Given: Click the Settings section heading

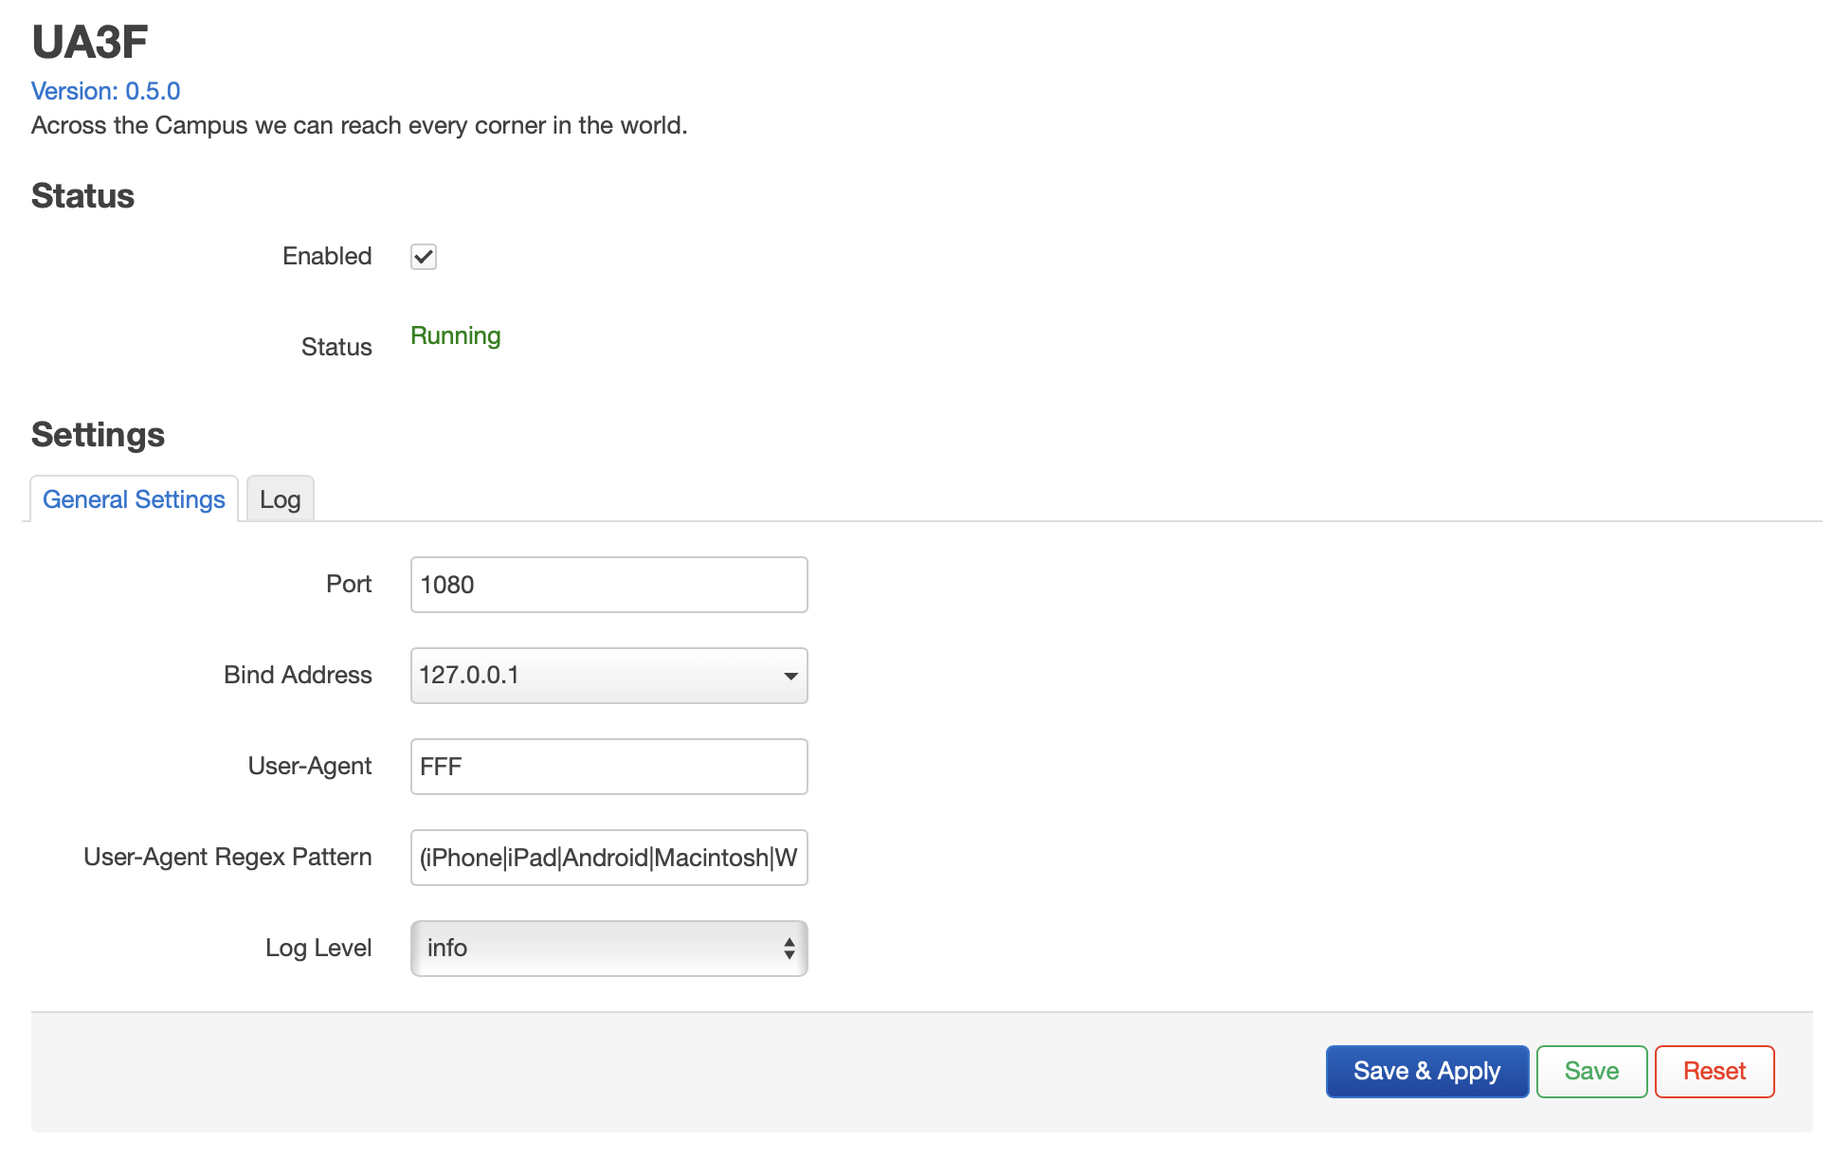Looking at the screenshot, I should click(98, 435).
